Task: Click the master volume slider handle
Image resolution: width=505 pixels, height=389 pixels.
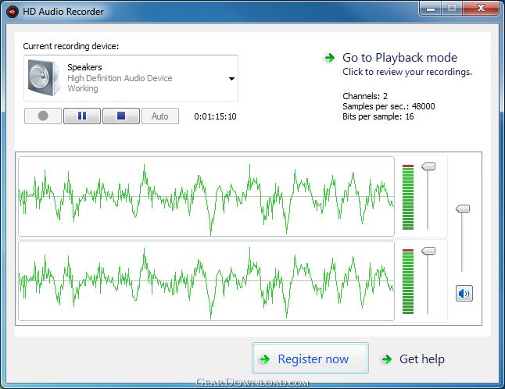Action: point(463,209)
